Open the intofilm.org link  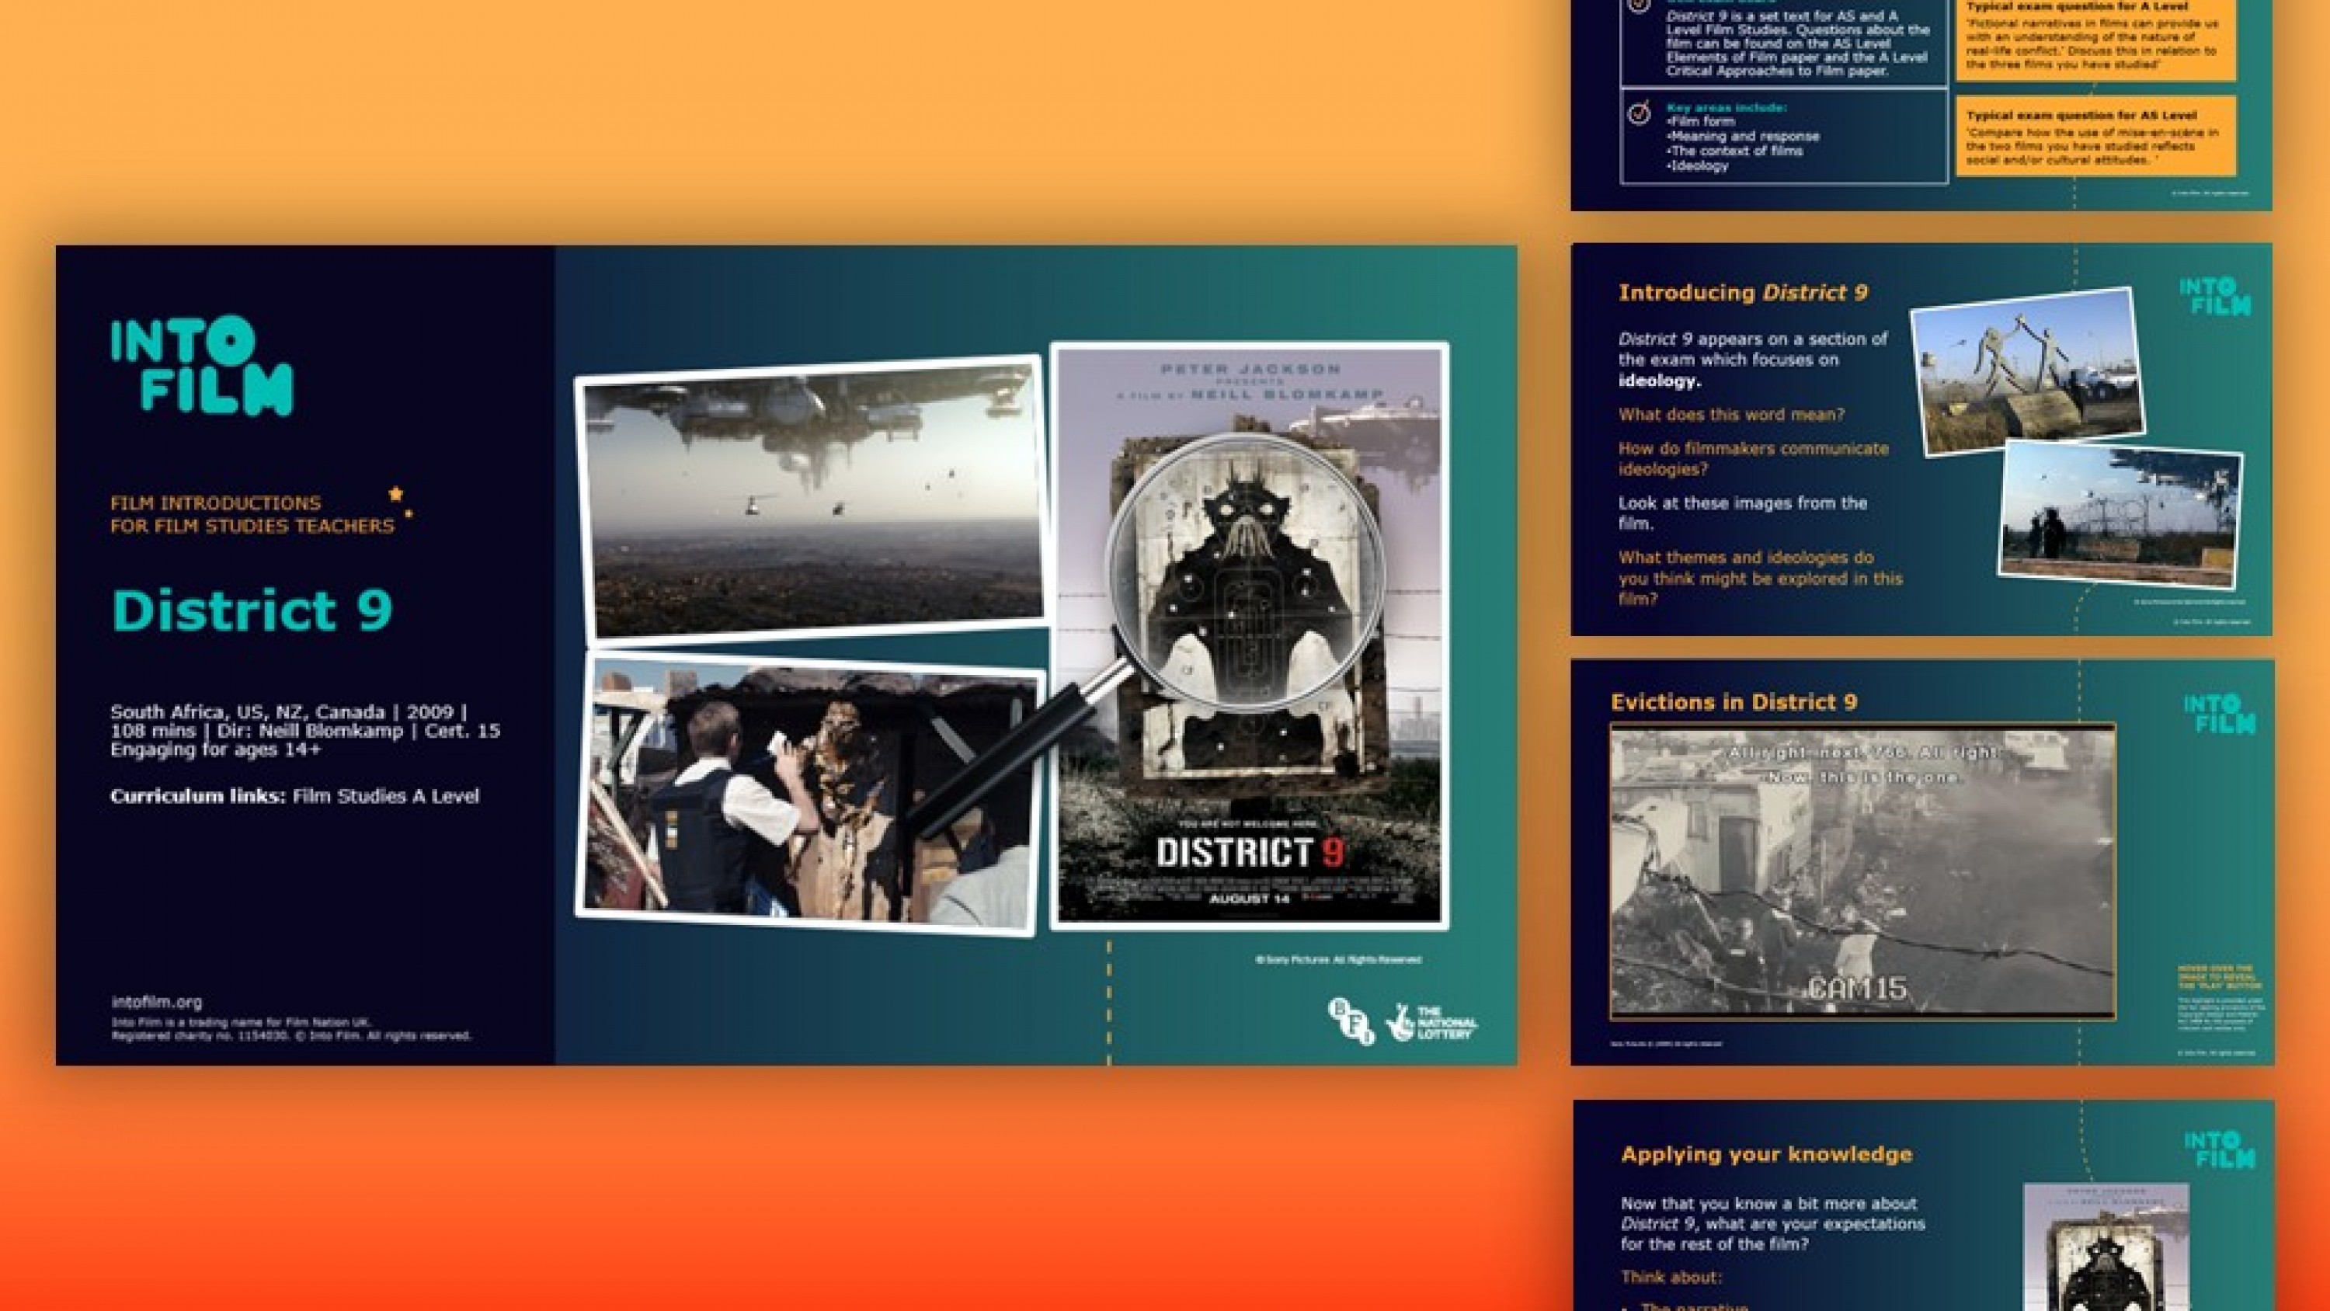[x=156, y=1002]
